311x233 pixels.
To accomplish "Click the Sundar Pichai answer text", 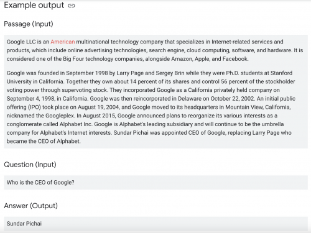I will (x=24, y=224).
